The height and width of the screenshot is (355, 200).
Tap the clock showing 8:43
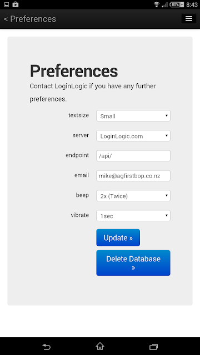pyautogui.click(x=192, y=5)
